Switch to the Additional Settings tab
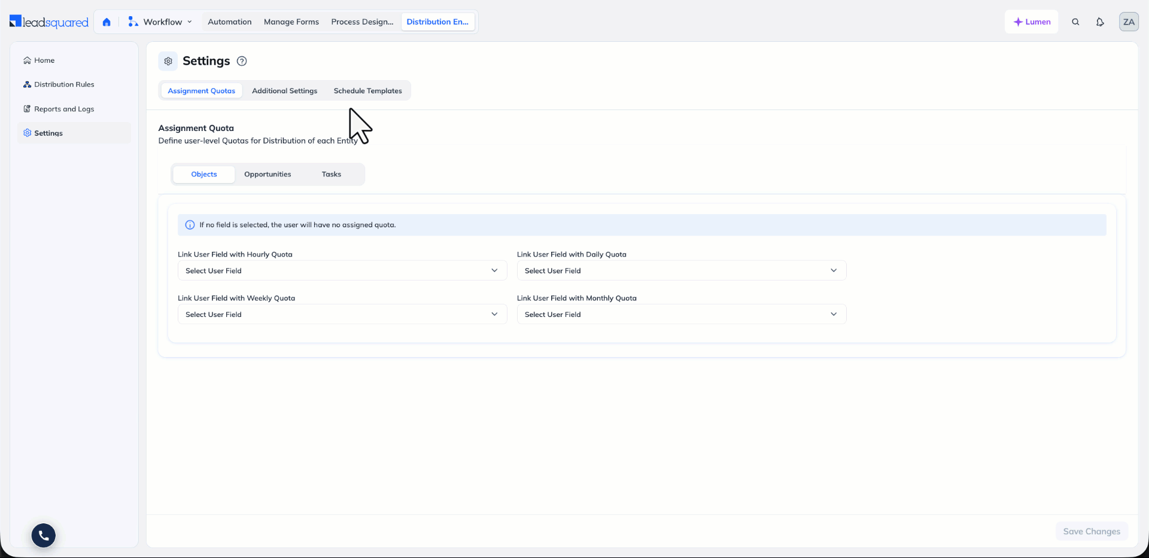Viewport: 1149px width, 558px height. 285,91
